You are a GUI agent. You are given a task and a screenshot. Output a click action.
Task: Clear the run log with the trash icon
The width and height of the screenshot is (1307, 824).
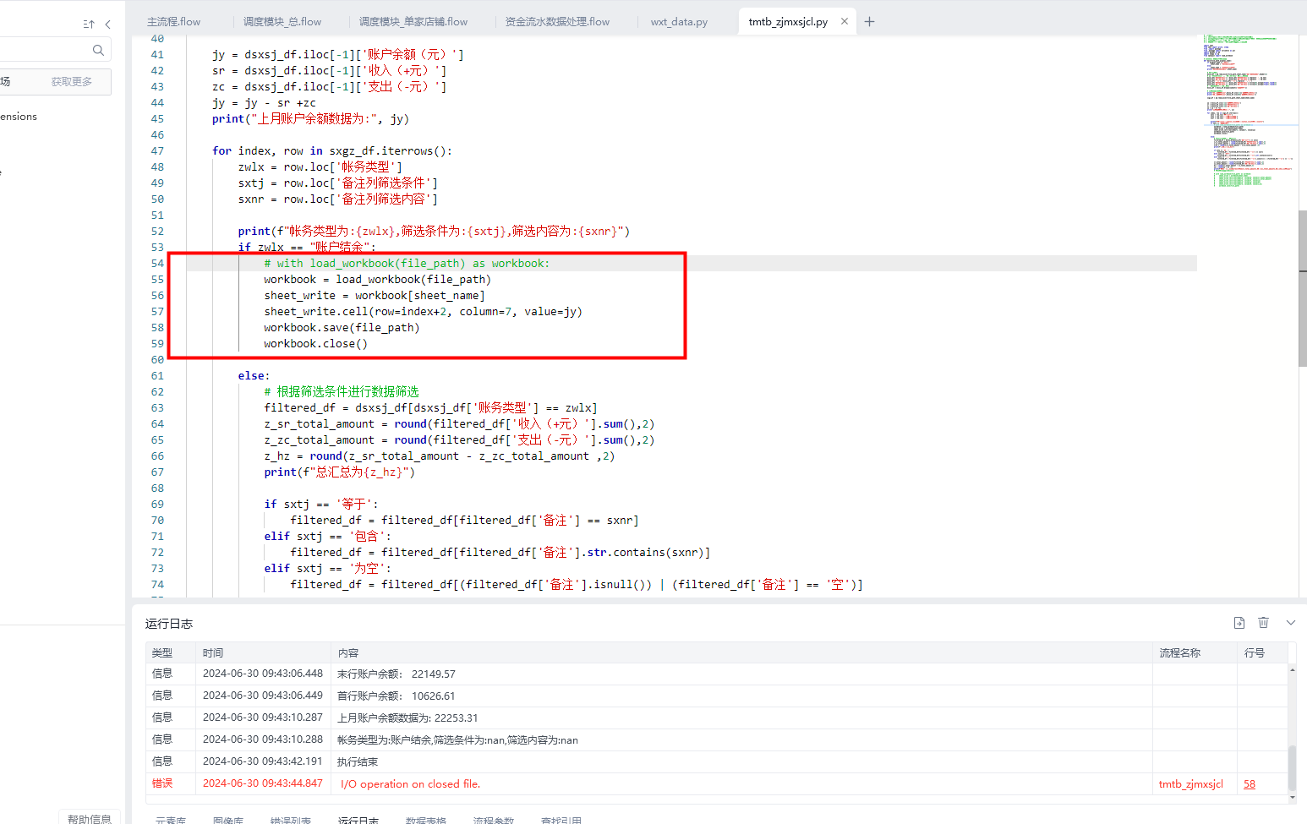(x=1263, y=623)
